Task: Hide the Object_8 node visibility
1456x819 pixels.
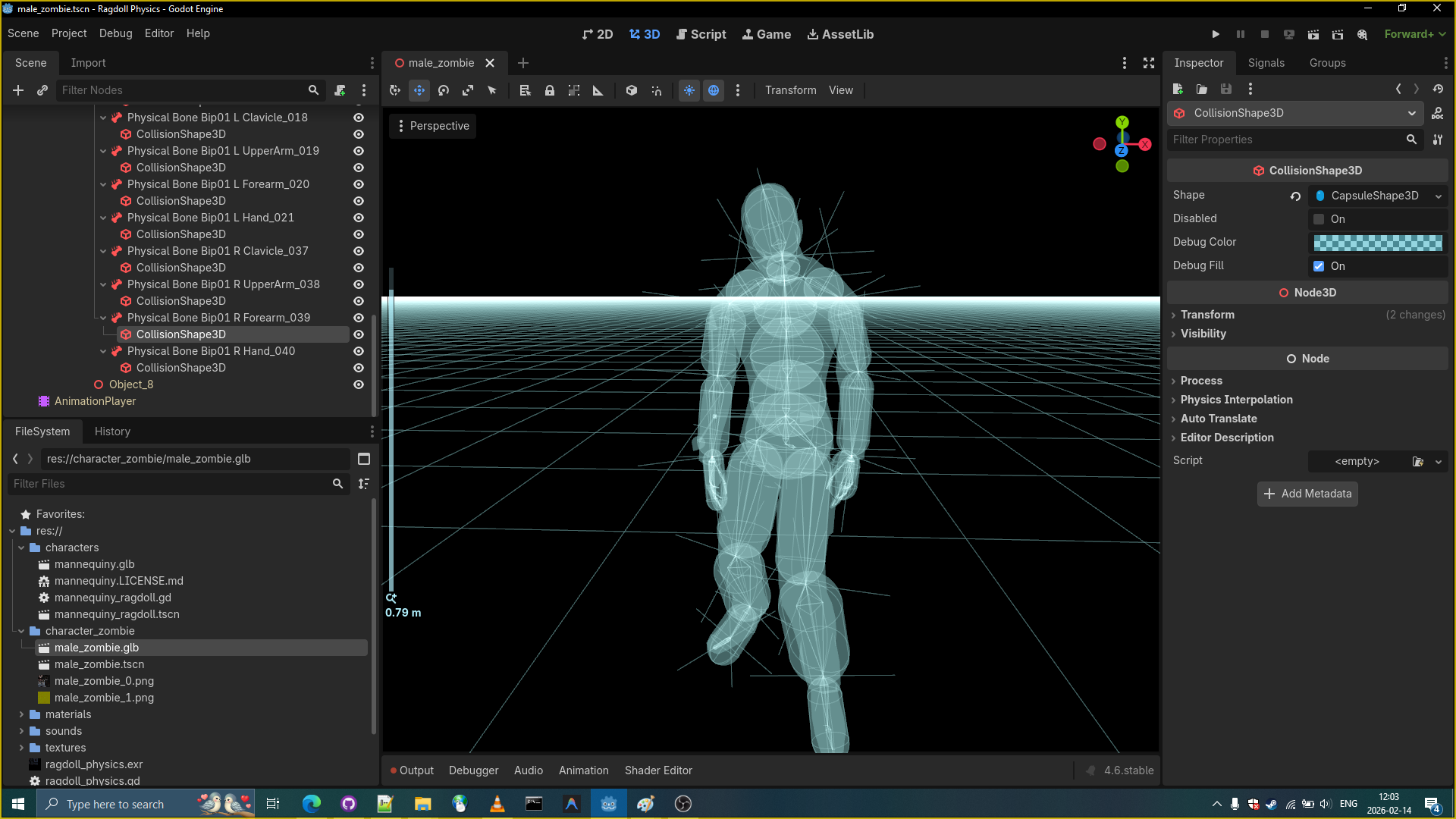Action: click(x=359, y=384)
